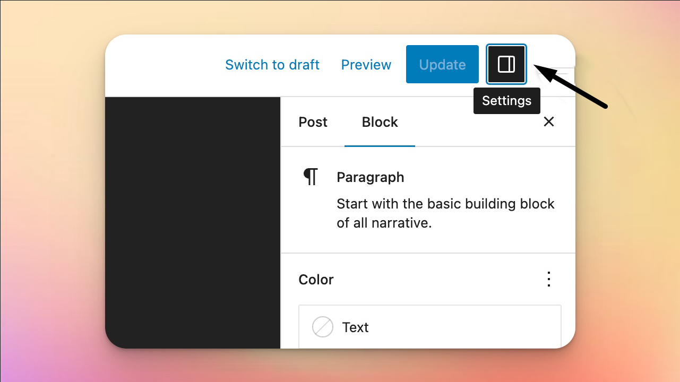Viewport: 680px width, 382px height.
Task: Click the Paragraph block pilcrow icon
Action: click(311, 177)
